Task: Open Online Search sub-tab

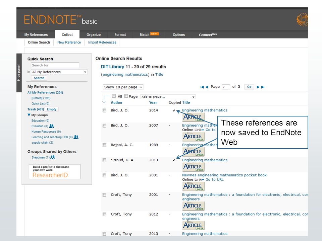Action: 39,43
